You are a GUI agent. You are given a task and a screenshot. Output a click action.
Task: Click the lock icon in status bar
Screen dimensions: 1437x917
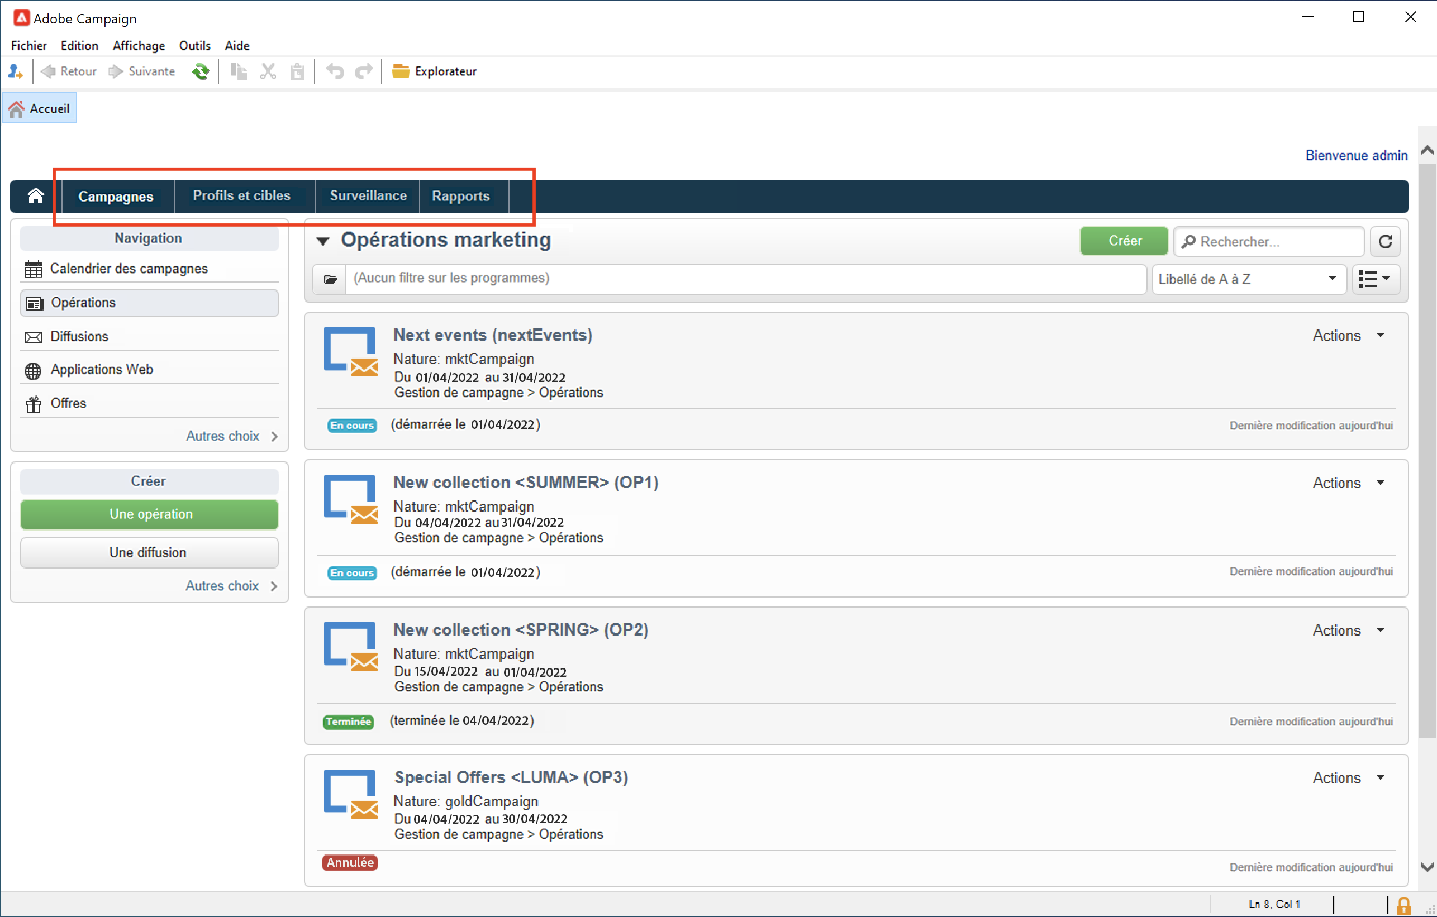pos(1403,905)
